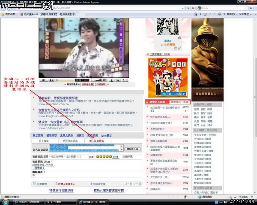Click the read mail icon in command bar
This screenshot has width=257, height=205.
(214, 14)
